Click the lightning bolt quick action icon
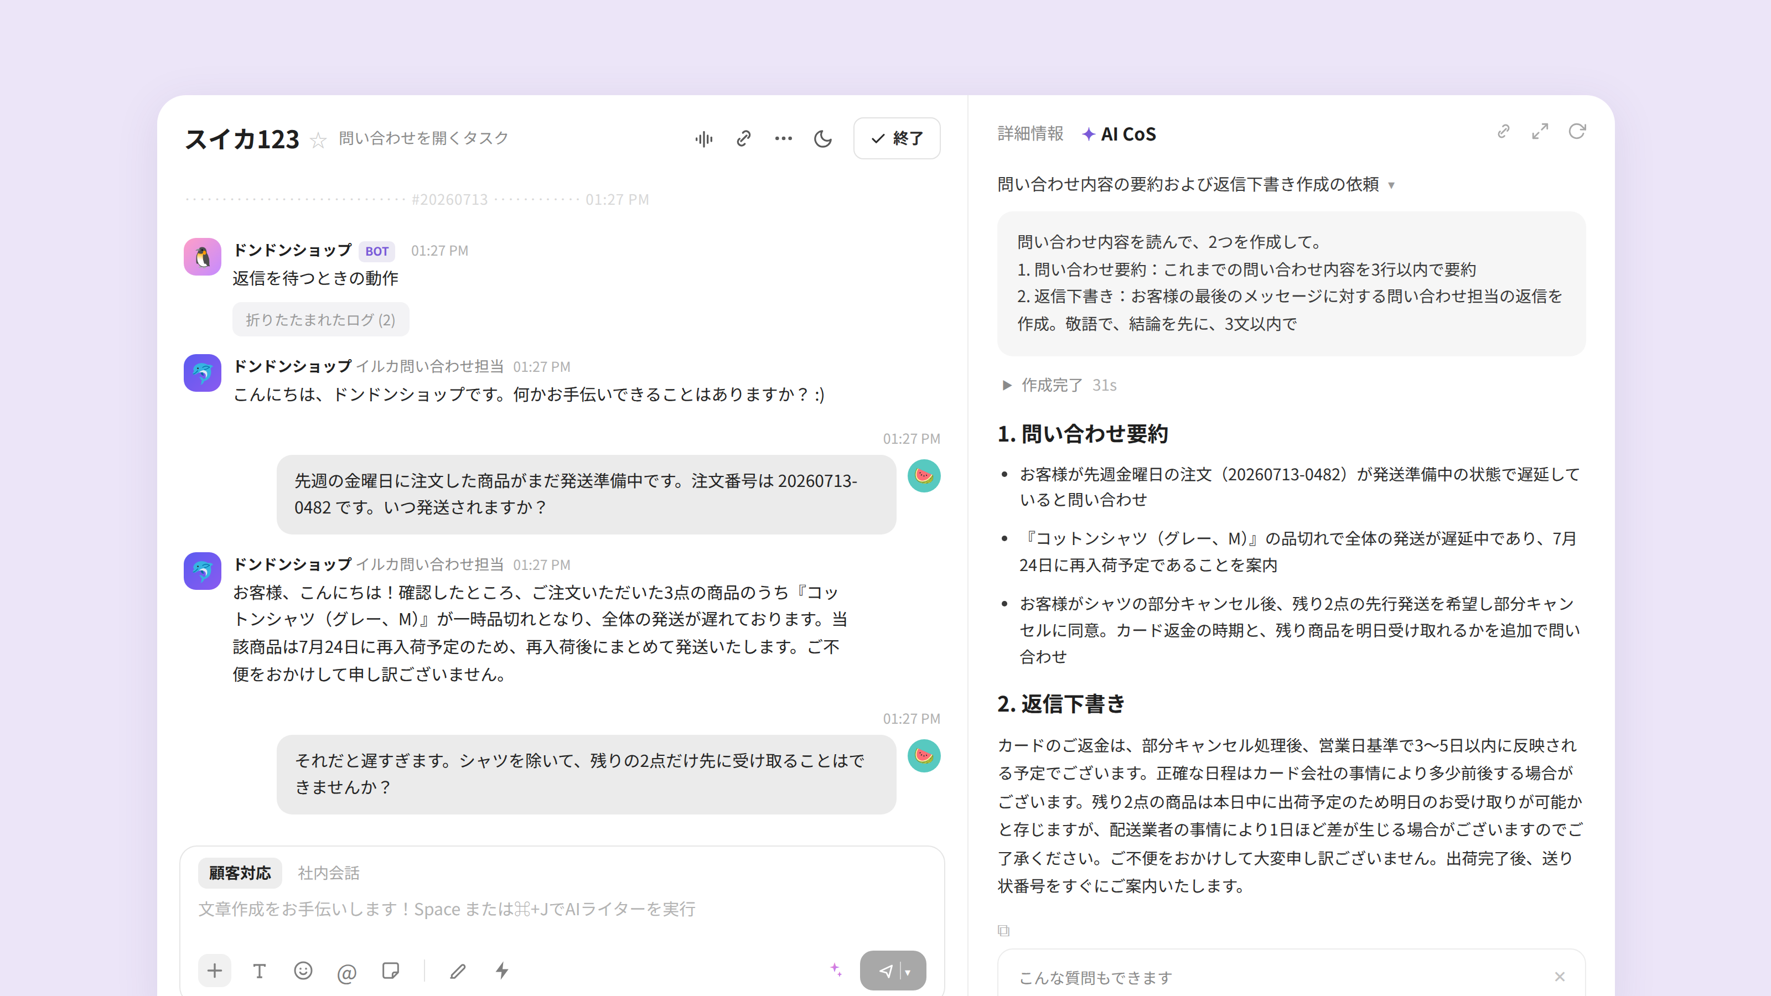This screenshot has width=1771, height=996. [503, 971]
